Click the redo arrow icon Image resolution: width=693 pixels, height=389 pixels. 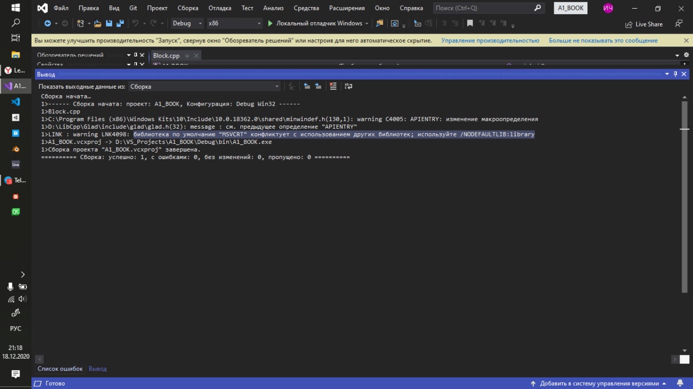[x=153, y=23]
